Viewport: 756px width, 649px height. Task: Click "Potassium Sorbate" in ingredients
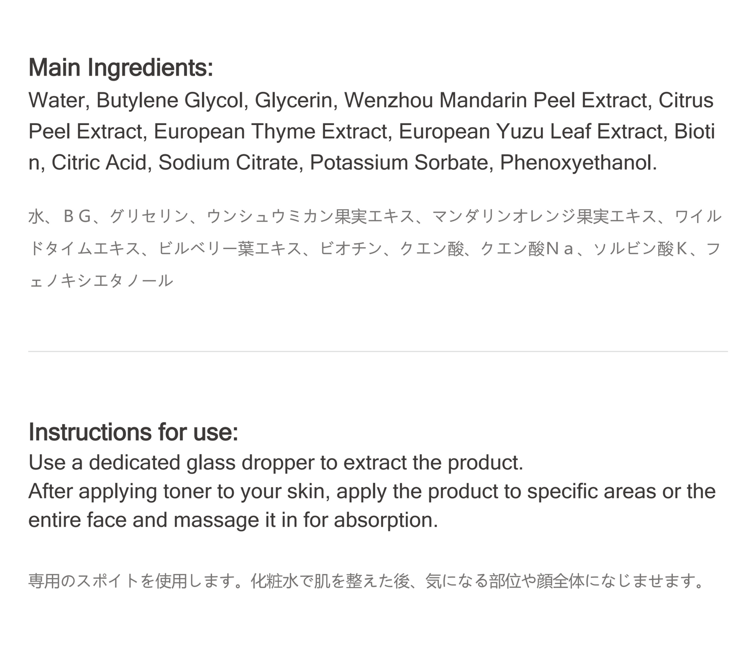tap(398, 163)
